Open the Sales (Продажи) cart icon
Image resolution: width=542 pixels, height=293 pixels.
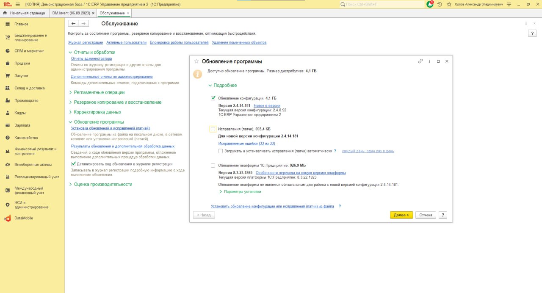[x=8, y=64]
